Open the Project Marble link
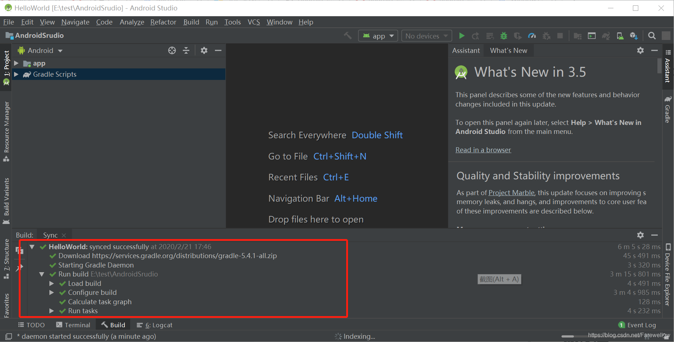This screenshot has width=674, height=342. point(511,193)
